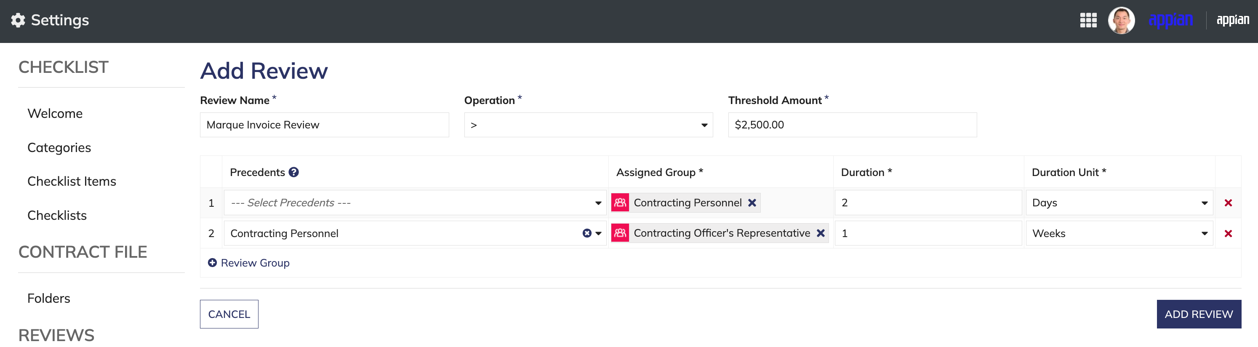The image size is (1258, 347).
Task: Click the Duration field containing 1
Action: tap(928, 233)
